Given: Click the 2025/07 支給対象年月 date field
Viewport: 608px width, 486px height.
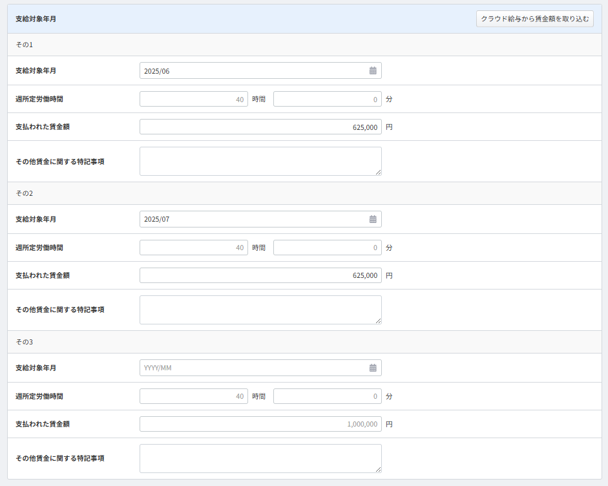Looking at the screenshot, I should [x=252, y=219].
